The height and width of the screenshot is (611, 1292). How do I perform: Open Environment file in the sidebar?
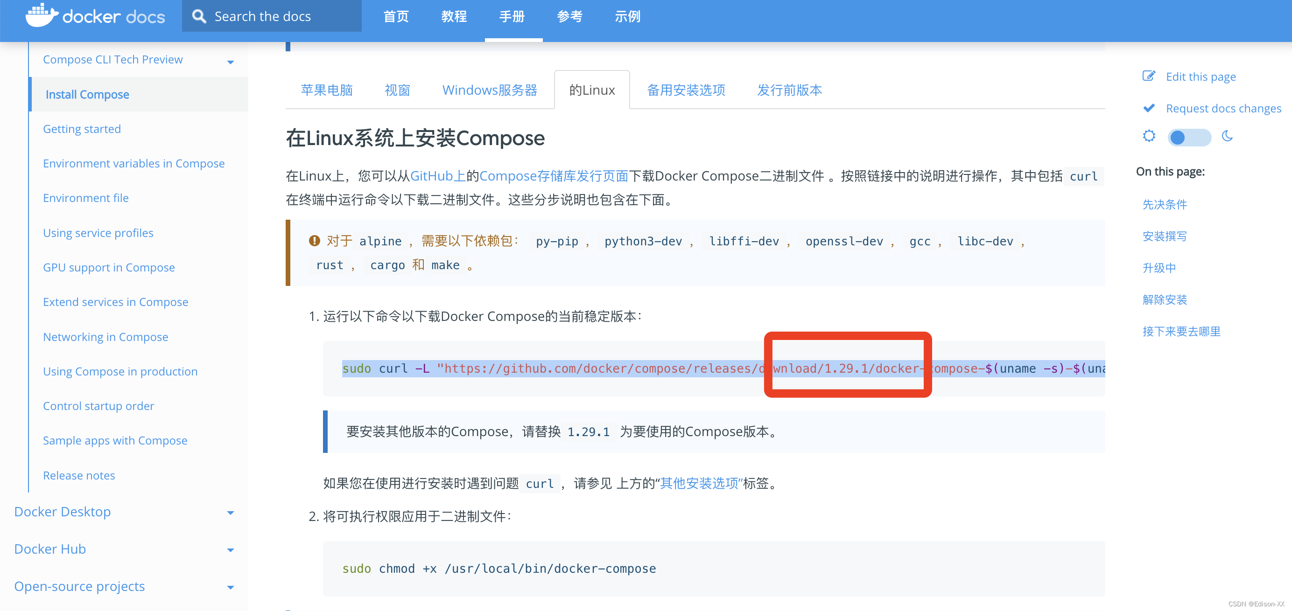click(x=86, y=198)
